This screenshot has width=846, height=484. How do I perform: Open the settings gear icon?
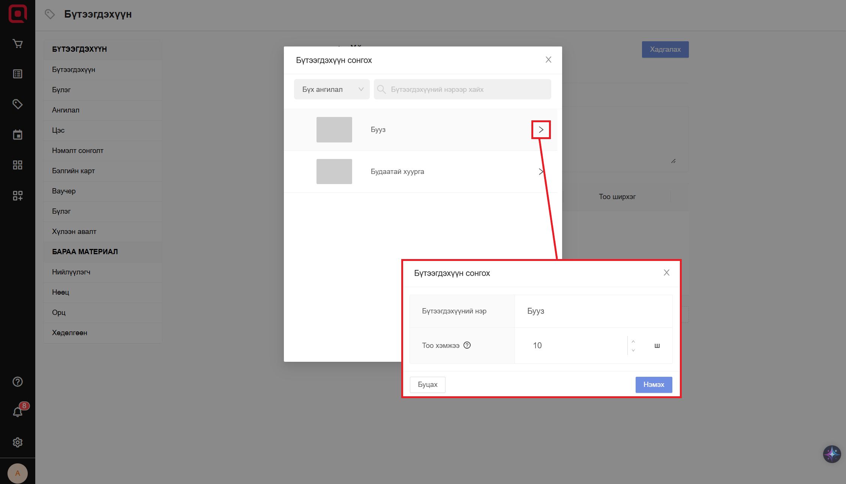tap(18, 442)
